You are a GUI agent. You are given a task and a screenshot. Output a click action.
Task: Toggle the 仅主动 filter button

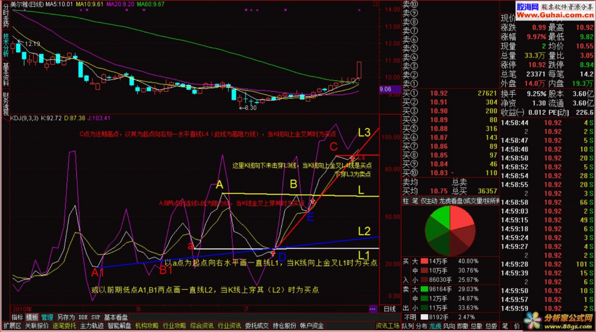[429, 201]
